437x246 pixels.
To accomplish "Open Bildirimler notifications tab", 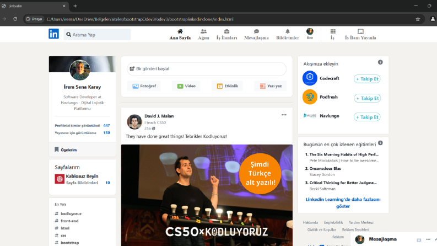I will point(288,35).
